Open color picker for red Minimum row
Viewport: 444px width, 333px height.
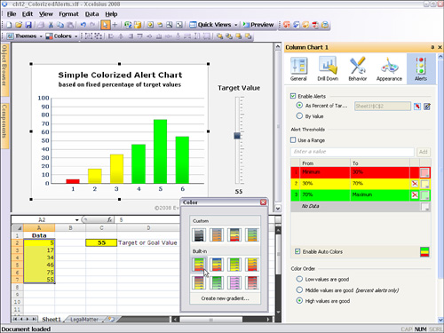pyautogui.click(x=424, y=172)
